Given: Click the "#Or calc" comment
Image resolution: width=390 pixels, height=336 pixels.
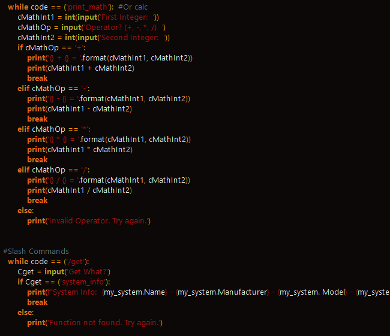Looking at the screenshot, I should pos(133,7).
